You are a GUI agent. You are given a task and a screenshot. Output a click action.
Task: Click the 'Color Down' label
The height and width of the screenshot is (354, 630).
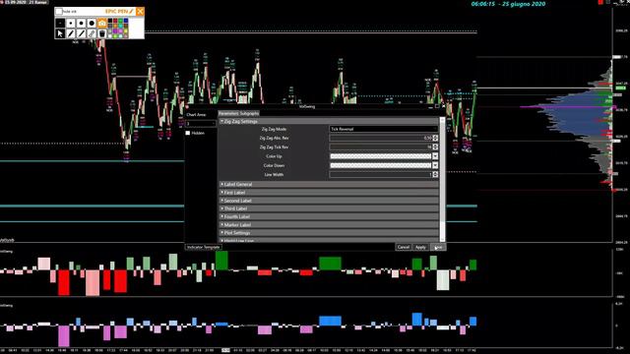point(274,165)
